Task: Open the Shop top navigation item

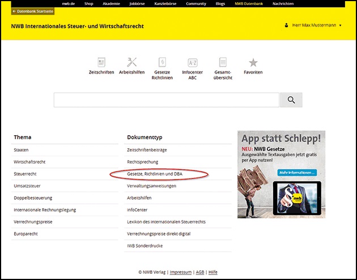Action: 88,3
